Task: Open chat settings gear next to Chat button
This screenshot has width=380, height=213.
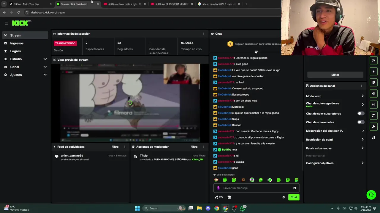Action: 284,197
